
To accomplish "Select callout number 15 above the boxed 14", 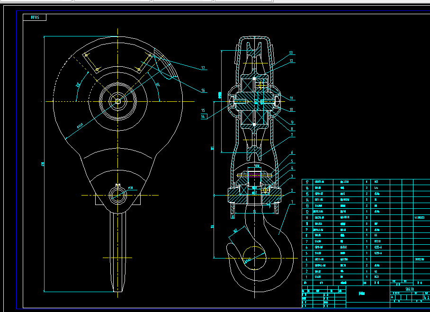I will click(203, 110).
